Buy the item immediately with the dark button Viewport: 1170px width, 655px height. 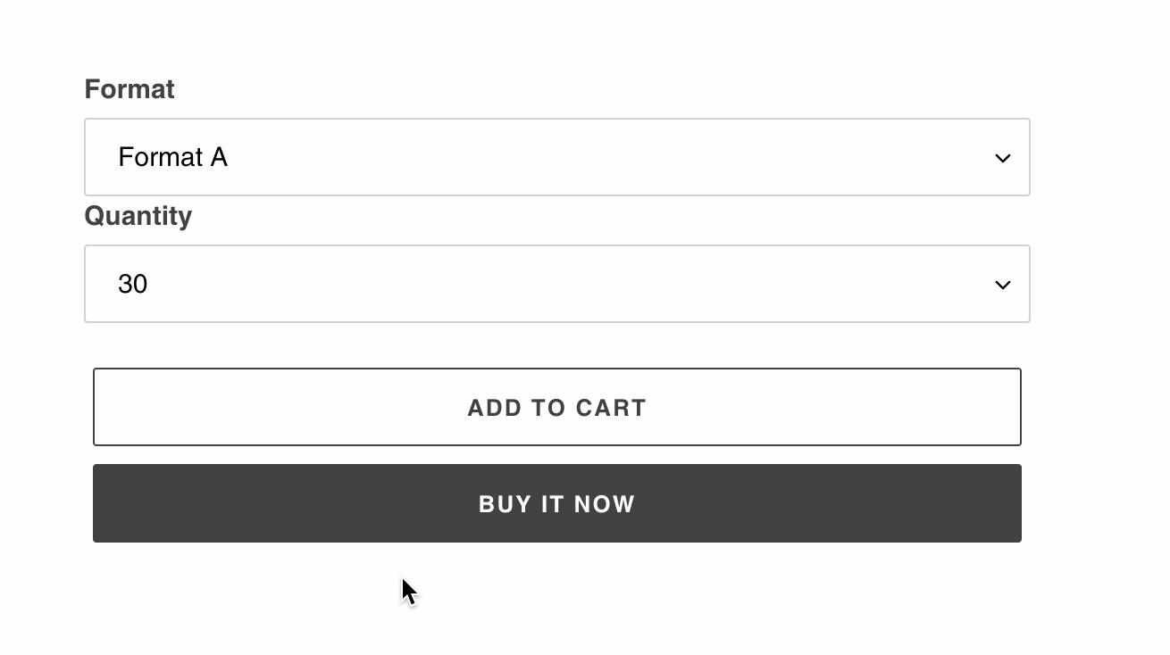click(556, 503)
